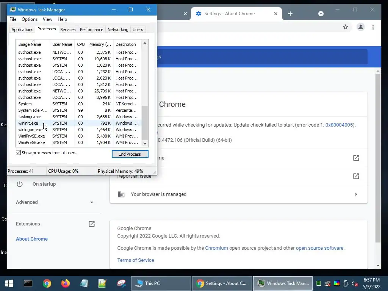The width and height of the screenshot is (388, 291).
Task: Click the green tray icon
Action: (319, 283)
